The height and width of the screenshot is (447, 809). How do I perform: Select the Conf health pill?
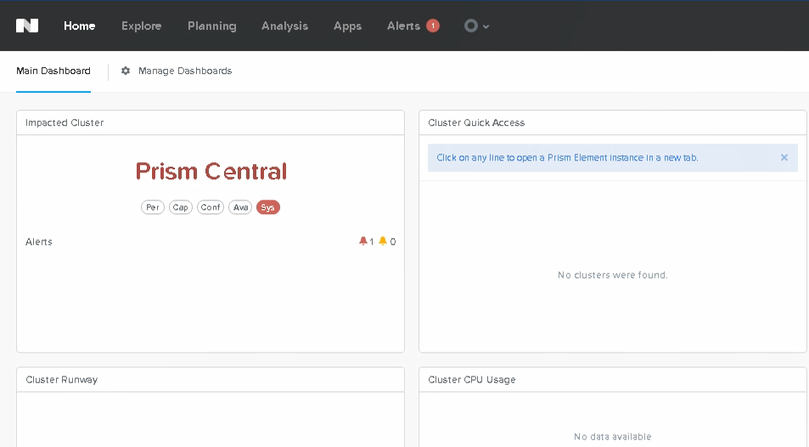click(x=211, y=207)
